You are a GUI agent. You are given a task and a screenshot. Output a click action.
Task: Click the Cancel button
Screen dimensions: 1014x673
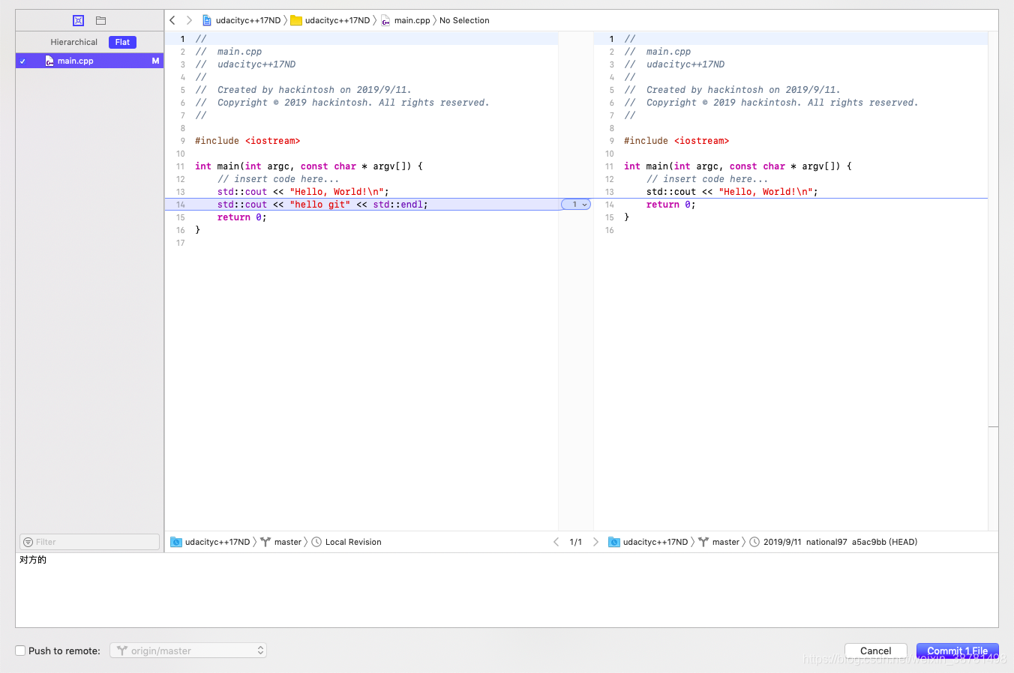(x=876, y=651)
